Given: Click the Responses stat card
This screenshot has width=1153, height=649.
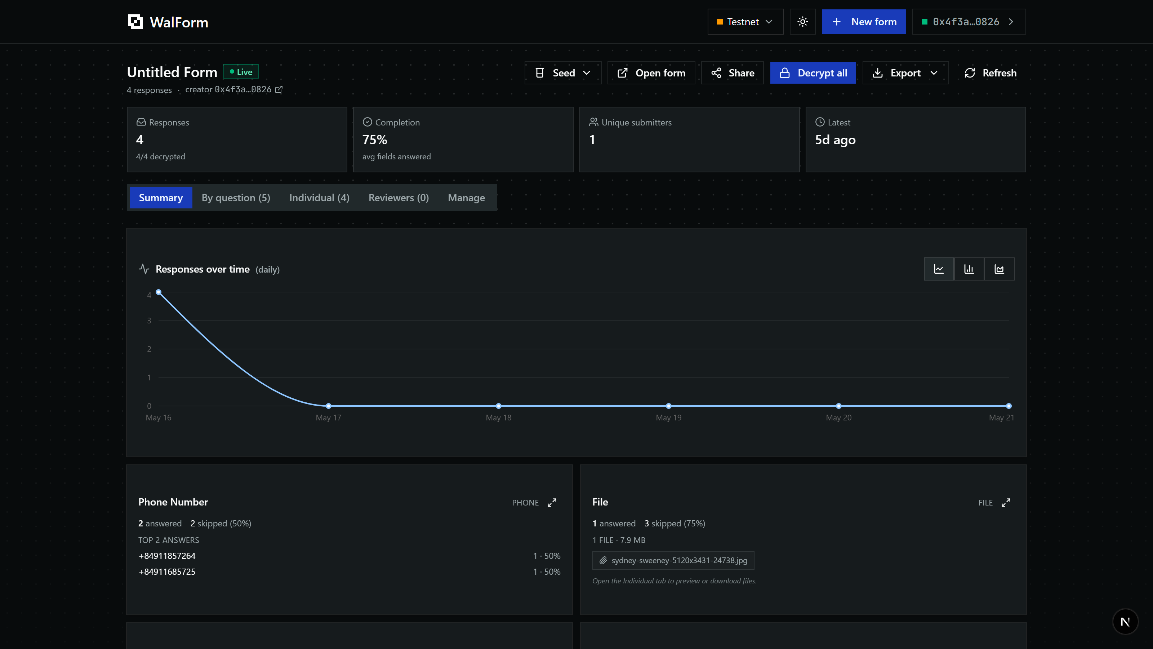Looking at the screenshot, I should [x=237, y=139].
